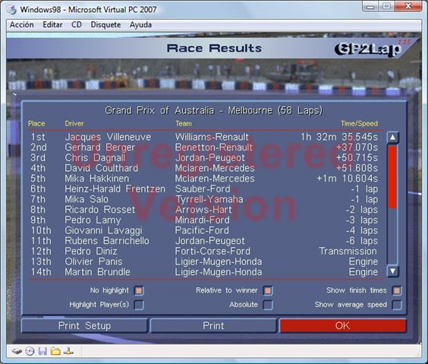Click the floppy disk status icon
This screenshot has height=364, width=428.
pyautogui.click(x=42, y=351)
